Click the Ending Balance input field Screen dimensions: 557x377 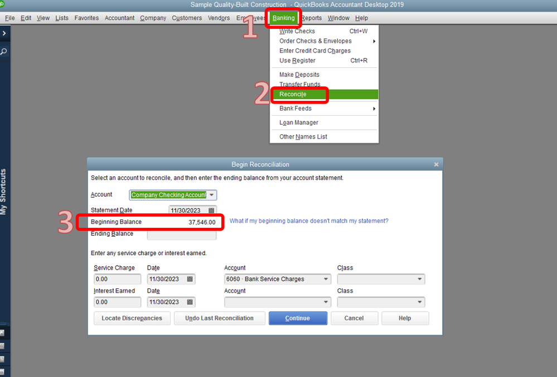click(x=182, y=235)
